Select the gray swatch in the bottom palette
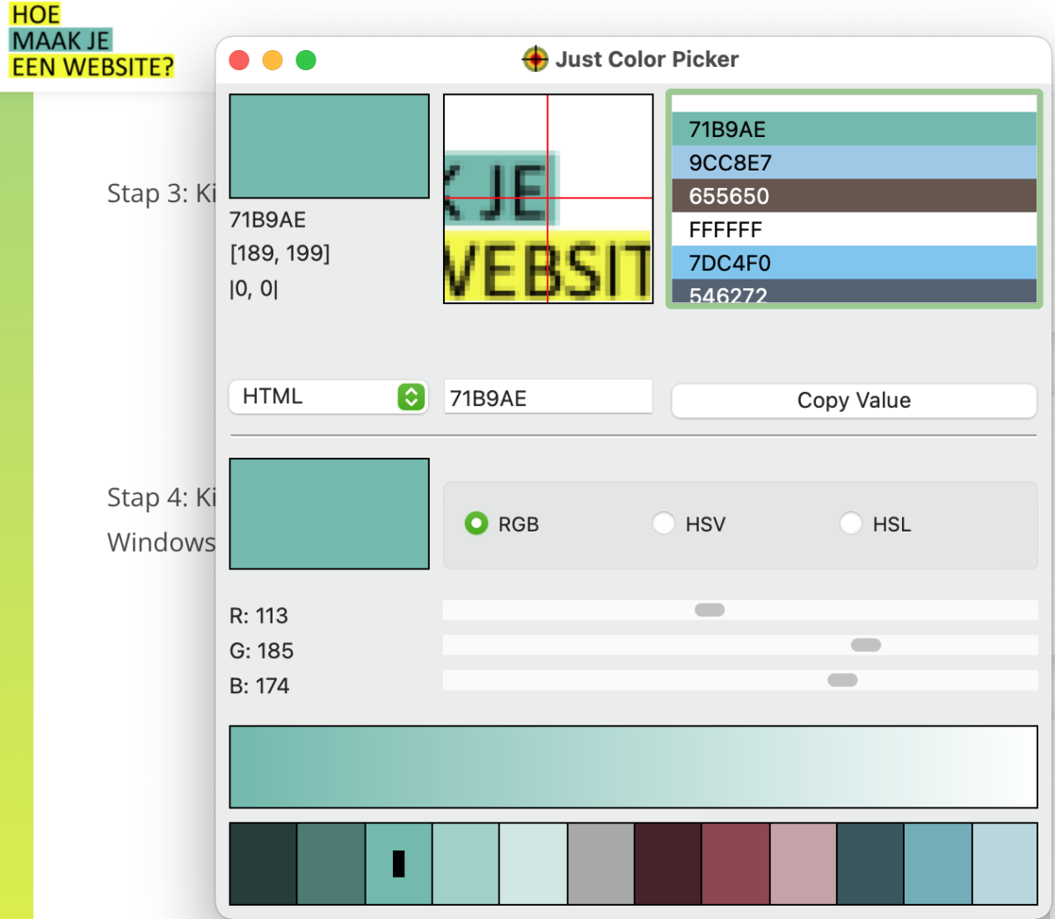1055x919 pixels. tap(600, 864)
